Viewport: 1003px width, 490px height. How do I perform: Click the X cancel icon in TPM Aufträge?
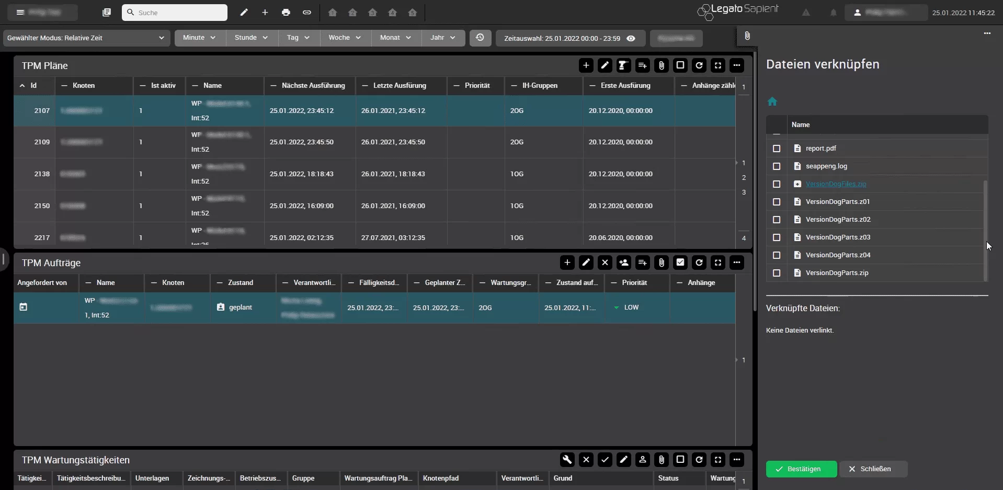point(605,263)
